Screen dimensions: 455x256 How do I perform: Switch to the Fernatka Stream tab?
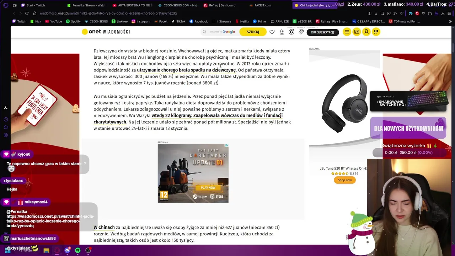point(86,5)
